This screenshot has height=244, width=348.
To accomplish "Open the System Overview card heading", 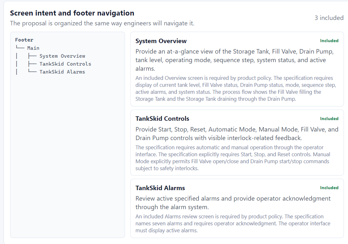I will [x=161, y=41].
